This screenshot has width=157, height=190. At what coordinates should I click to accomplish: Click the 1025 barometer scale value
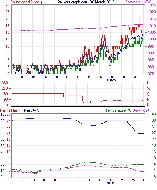click(152, 5)
